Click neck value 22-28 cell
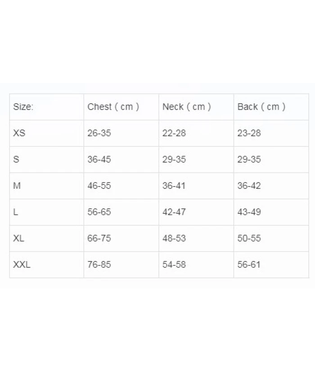 click(x=174, y=133)
